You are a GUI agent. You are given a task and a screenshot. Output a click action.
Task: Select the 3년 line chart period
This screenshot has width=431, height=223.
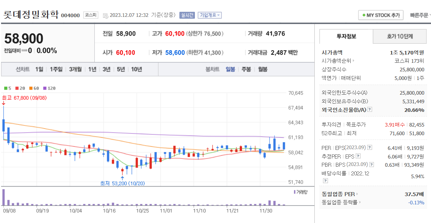click(106, 70)
